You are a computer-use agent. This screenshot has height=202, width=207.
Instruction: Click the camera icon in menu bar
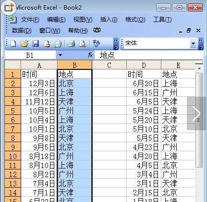coord(97,30)
